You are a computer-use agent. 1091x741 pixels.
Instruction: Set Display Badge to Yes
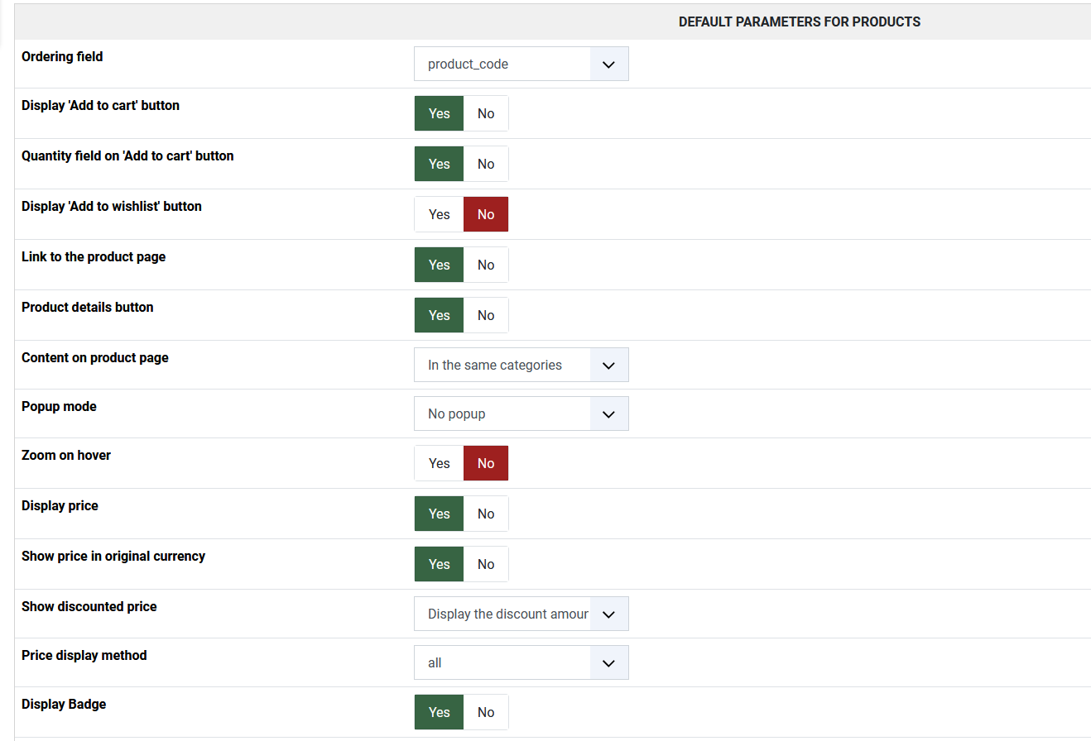440,712
